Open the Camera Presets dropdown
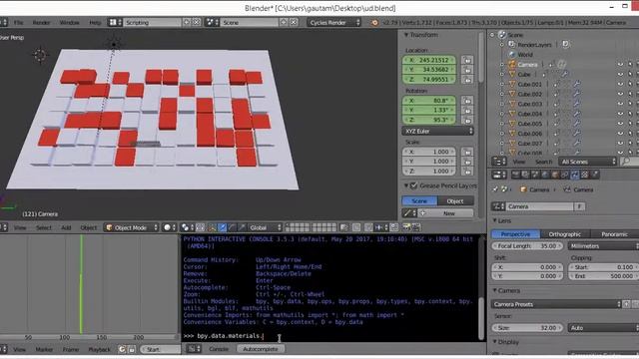639x359 pixels. (x=556, y=304)
